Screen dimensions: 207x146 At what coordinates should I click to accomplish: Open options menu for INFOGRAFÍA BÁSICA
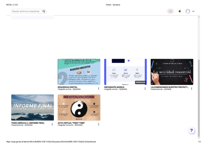[x=145, y=88]
